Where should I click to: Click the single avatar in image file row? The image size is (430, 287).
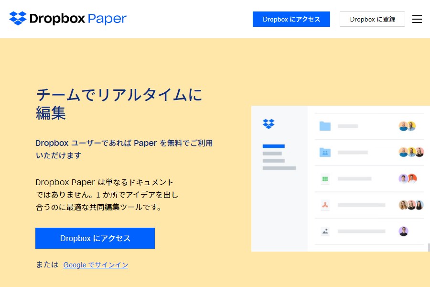(403, 231)
